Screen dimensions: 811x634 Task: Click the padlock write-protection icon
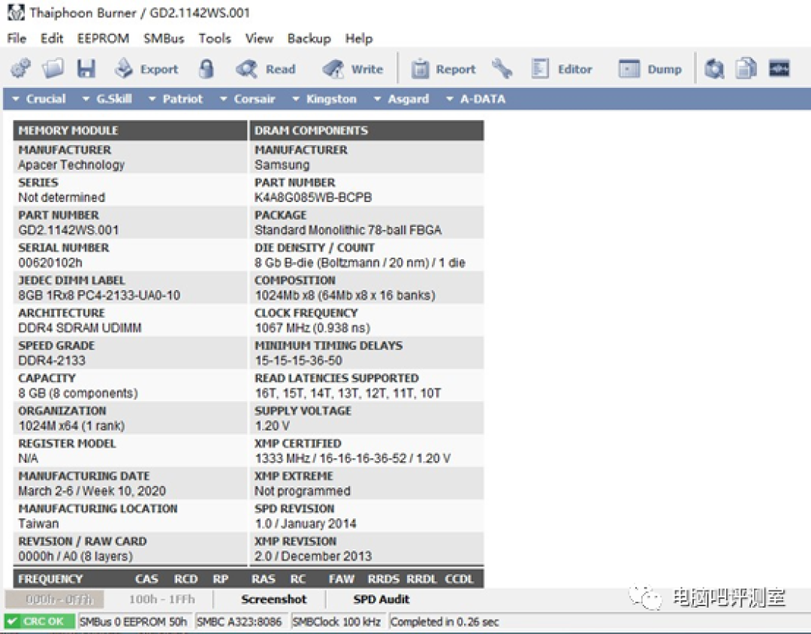pyautogui.click(x=207, y=68)
